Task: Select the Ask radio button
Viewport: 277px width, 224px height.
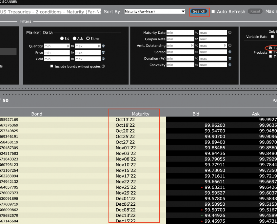Action: tap(75, 39)
